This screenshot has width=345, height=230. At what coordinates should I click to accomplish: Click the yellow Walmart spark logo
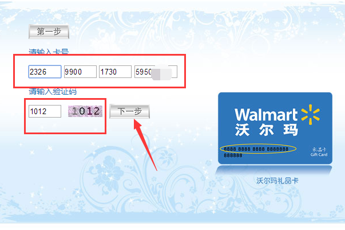(311, 115)
